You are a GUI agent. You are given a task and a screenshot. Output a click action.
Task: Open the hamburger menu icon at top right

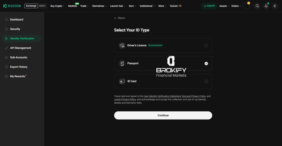tap(275, 6)
